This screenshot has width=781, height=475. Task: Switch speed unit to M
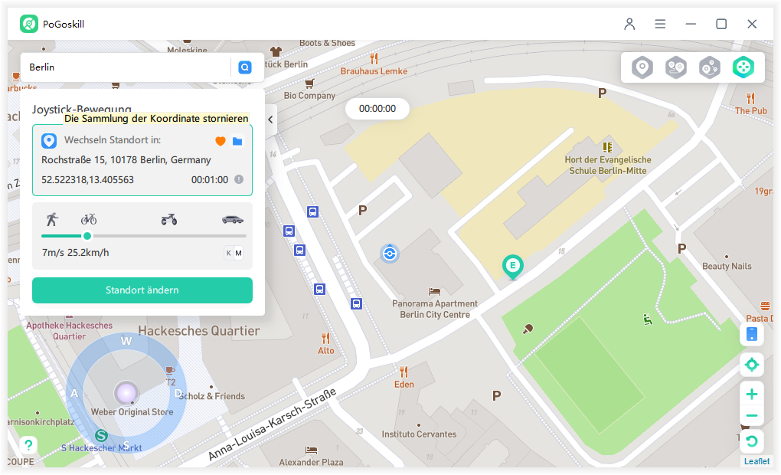coord(239,253)
